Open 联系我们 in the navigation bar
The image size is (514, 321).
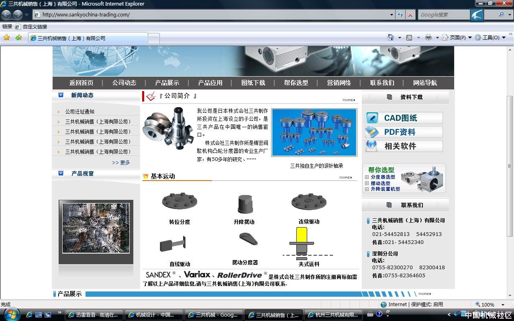(x=382, y=83)
